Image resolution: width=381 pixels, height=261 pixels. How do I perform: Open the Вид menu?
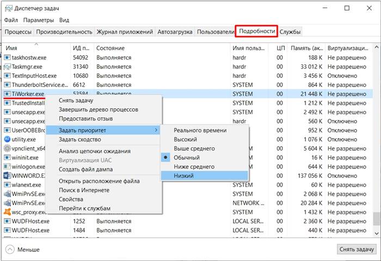tap(64, 20)
